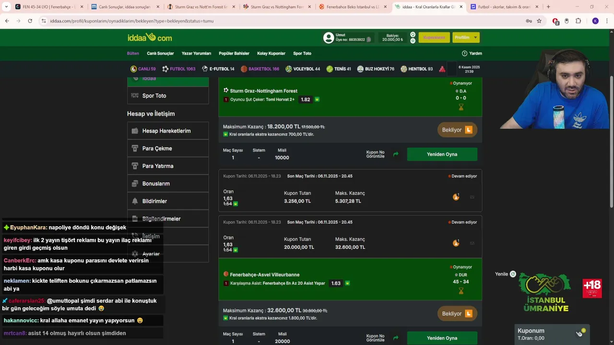Refresh the balance using the circular arrow icon
Screen dimensions: 614x345
(413, 34)
